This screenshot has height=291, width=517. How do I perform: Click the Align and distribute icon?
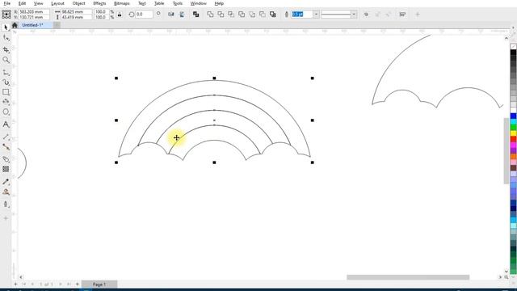402,15
